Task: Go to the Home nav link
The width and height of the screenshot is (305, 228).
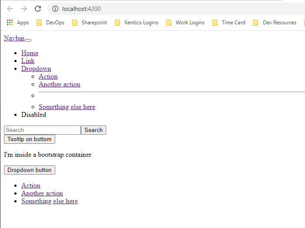Action: pyautogui.click(x=30, y=53)
